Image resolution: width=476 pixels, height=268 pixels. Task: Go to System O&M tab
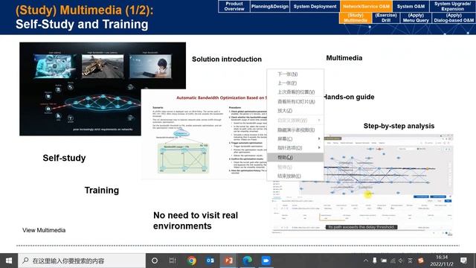411,6
